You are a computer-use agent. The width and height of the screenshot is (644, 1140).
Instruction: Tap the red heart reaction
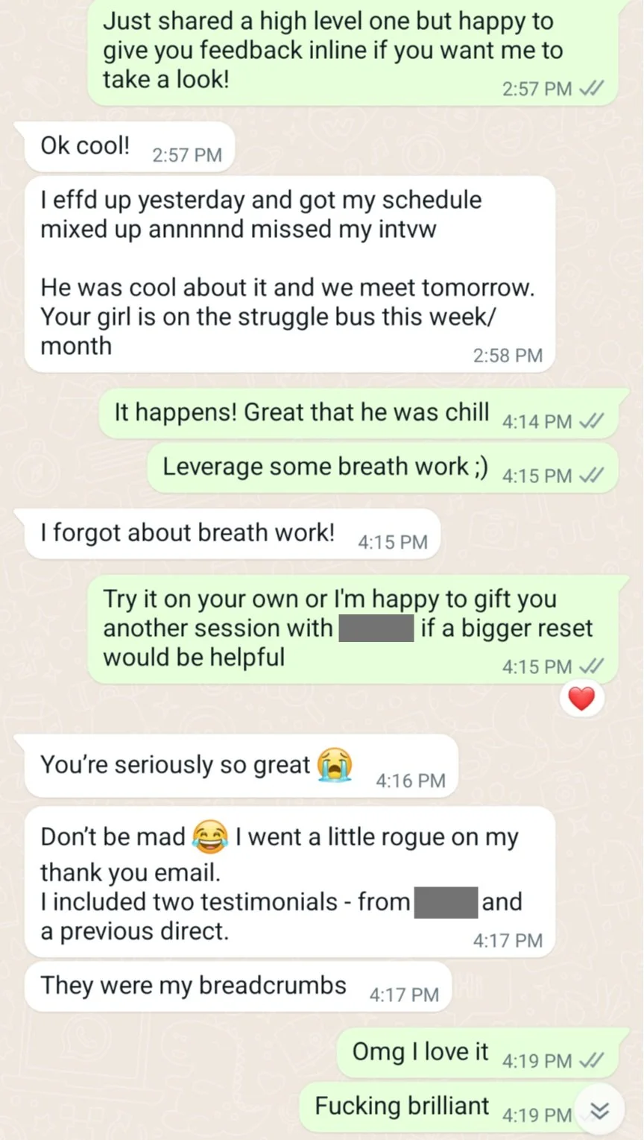pyautogui.click(x=581, y=699)
